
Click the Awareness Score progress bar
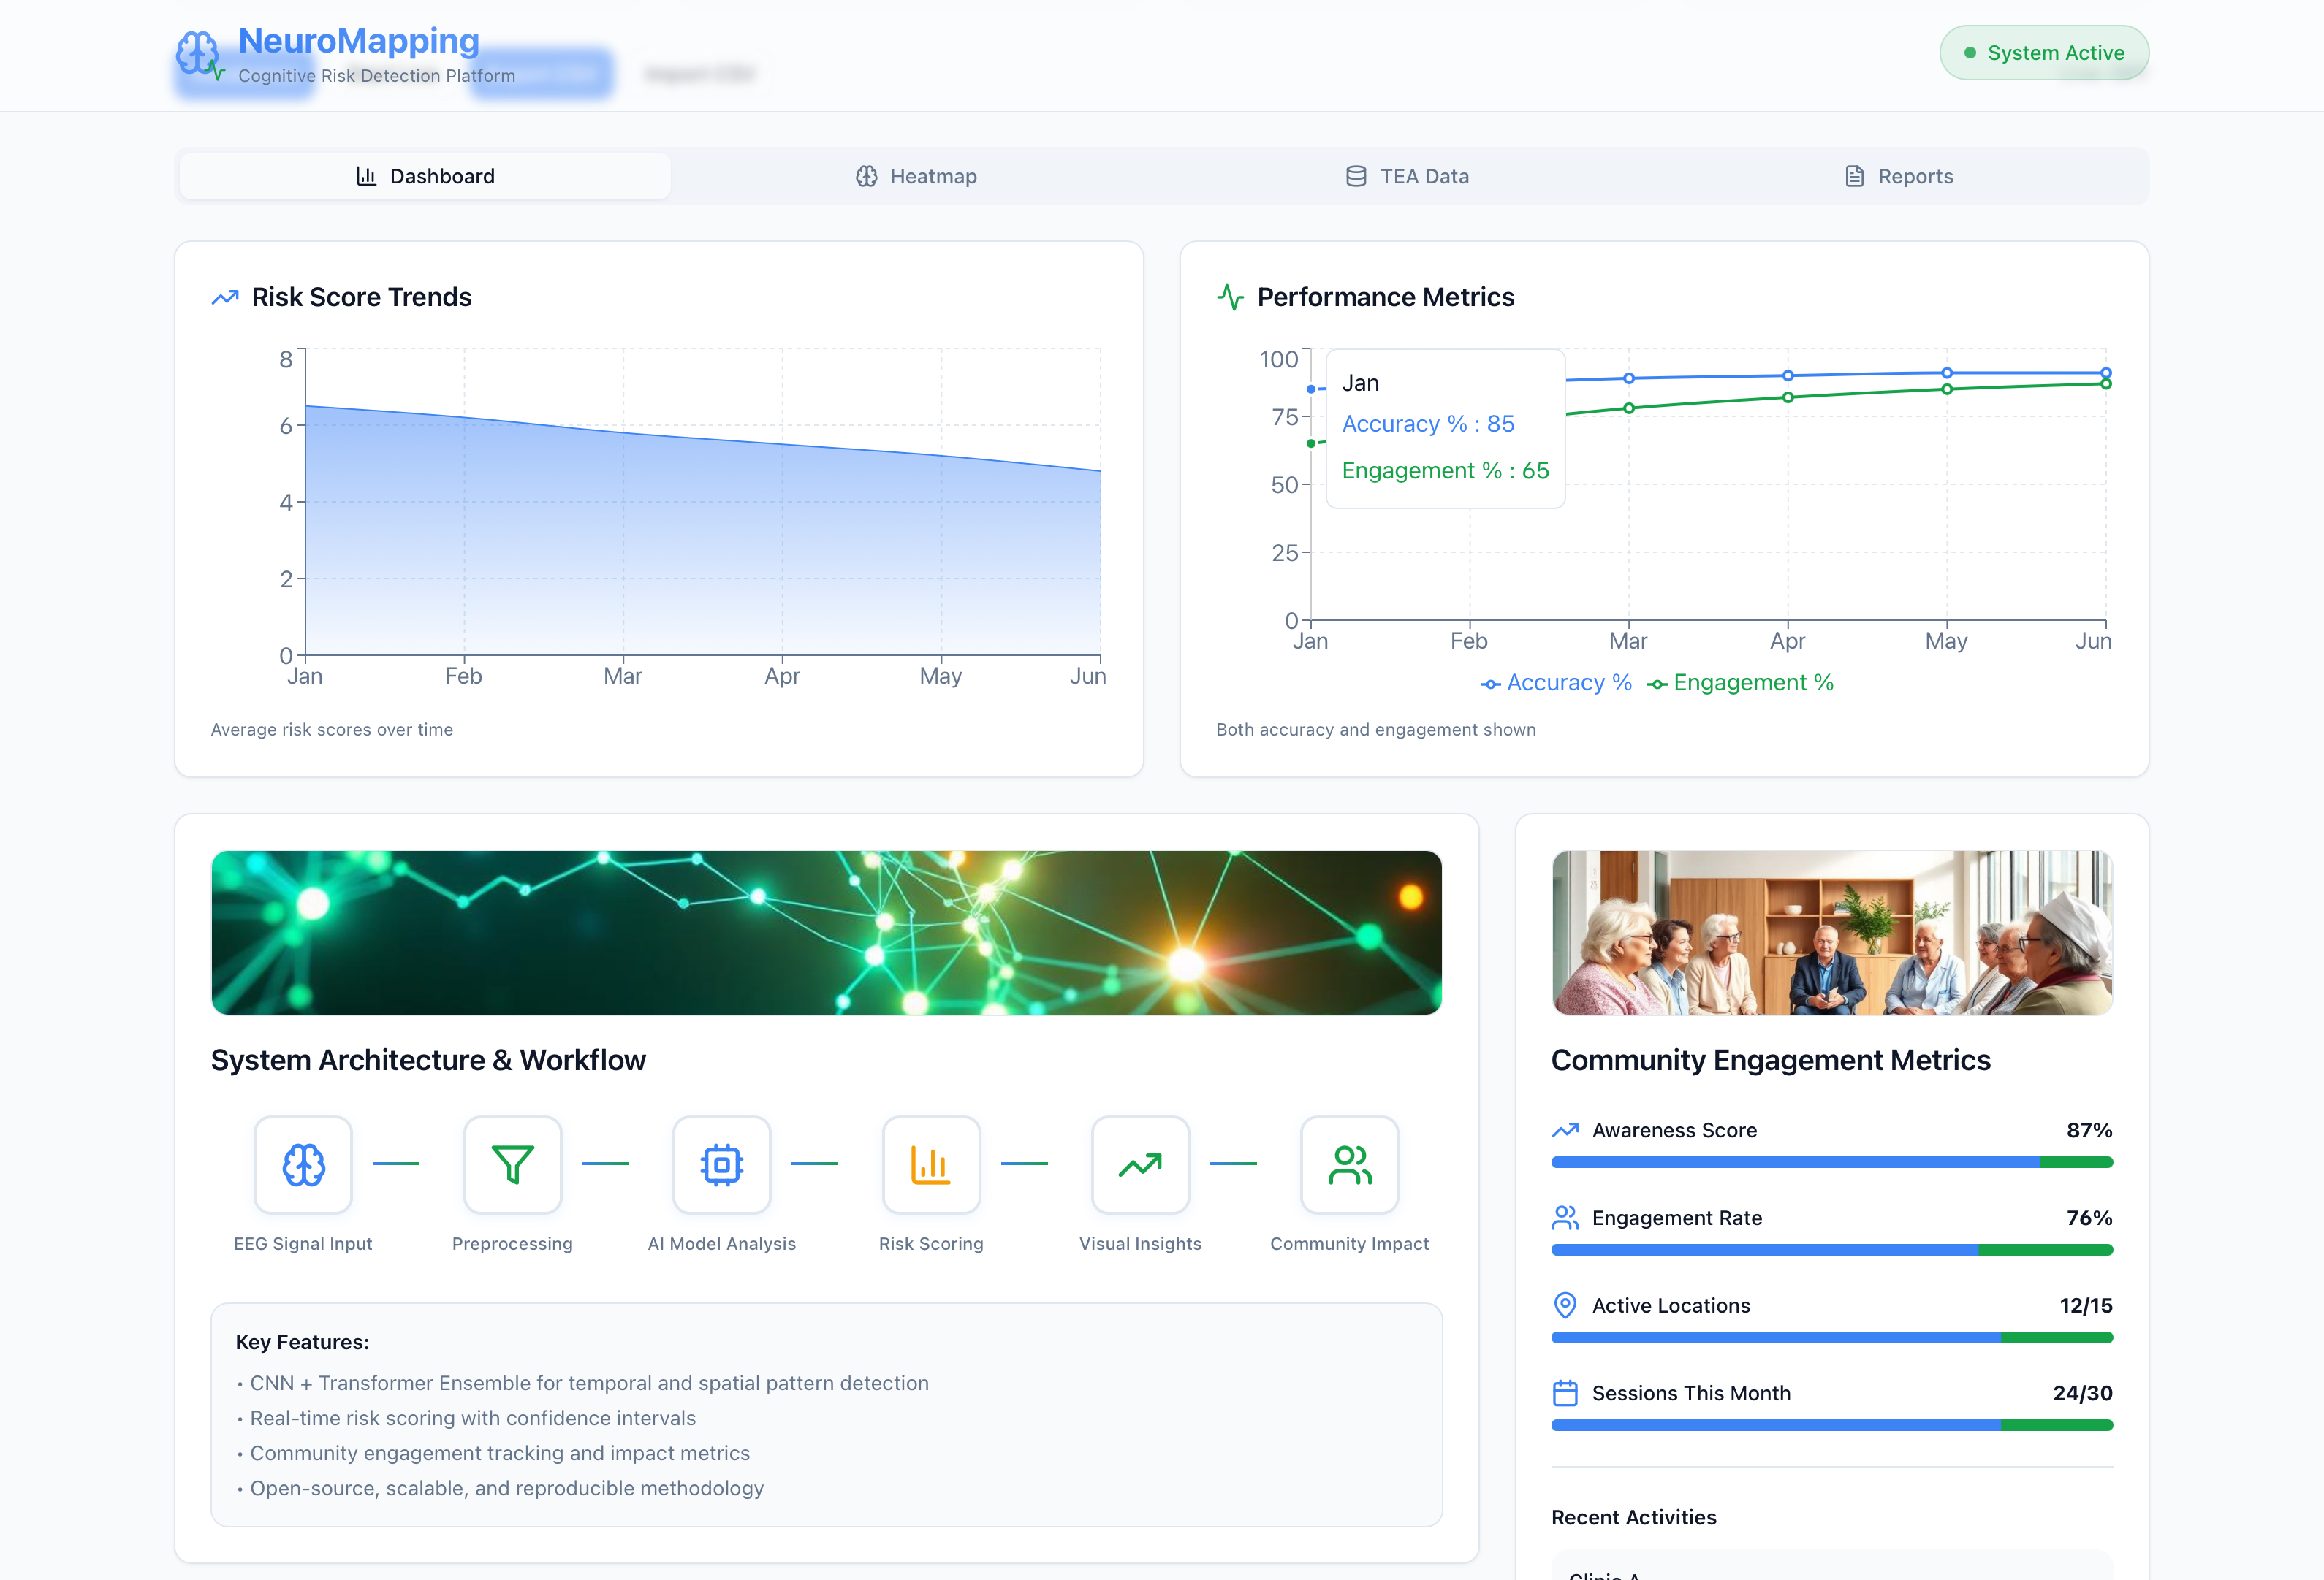pos(1831,1162)
